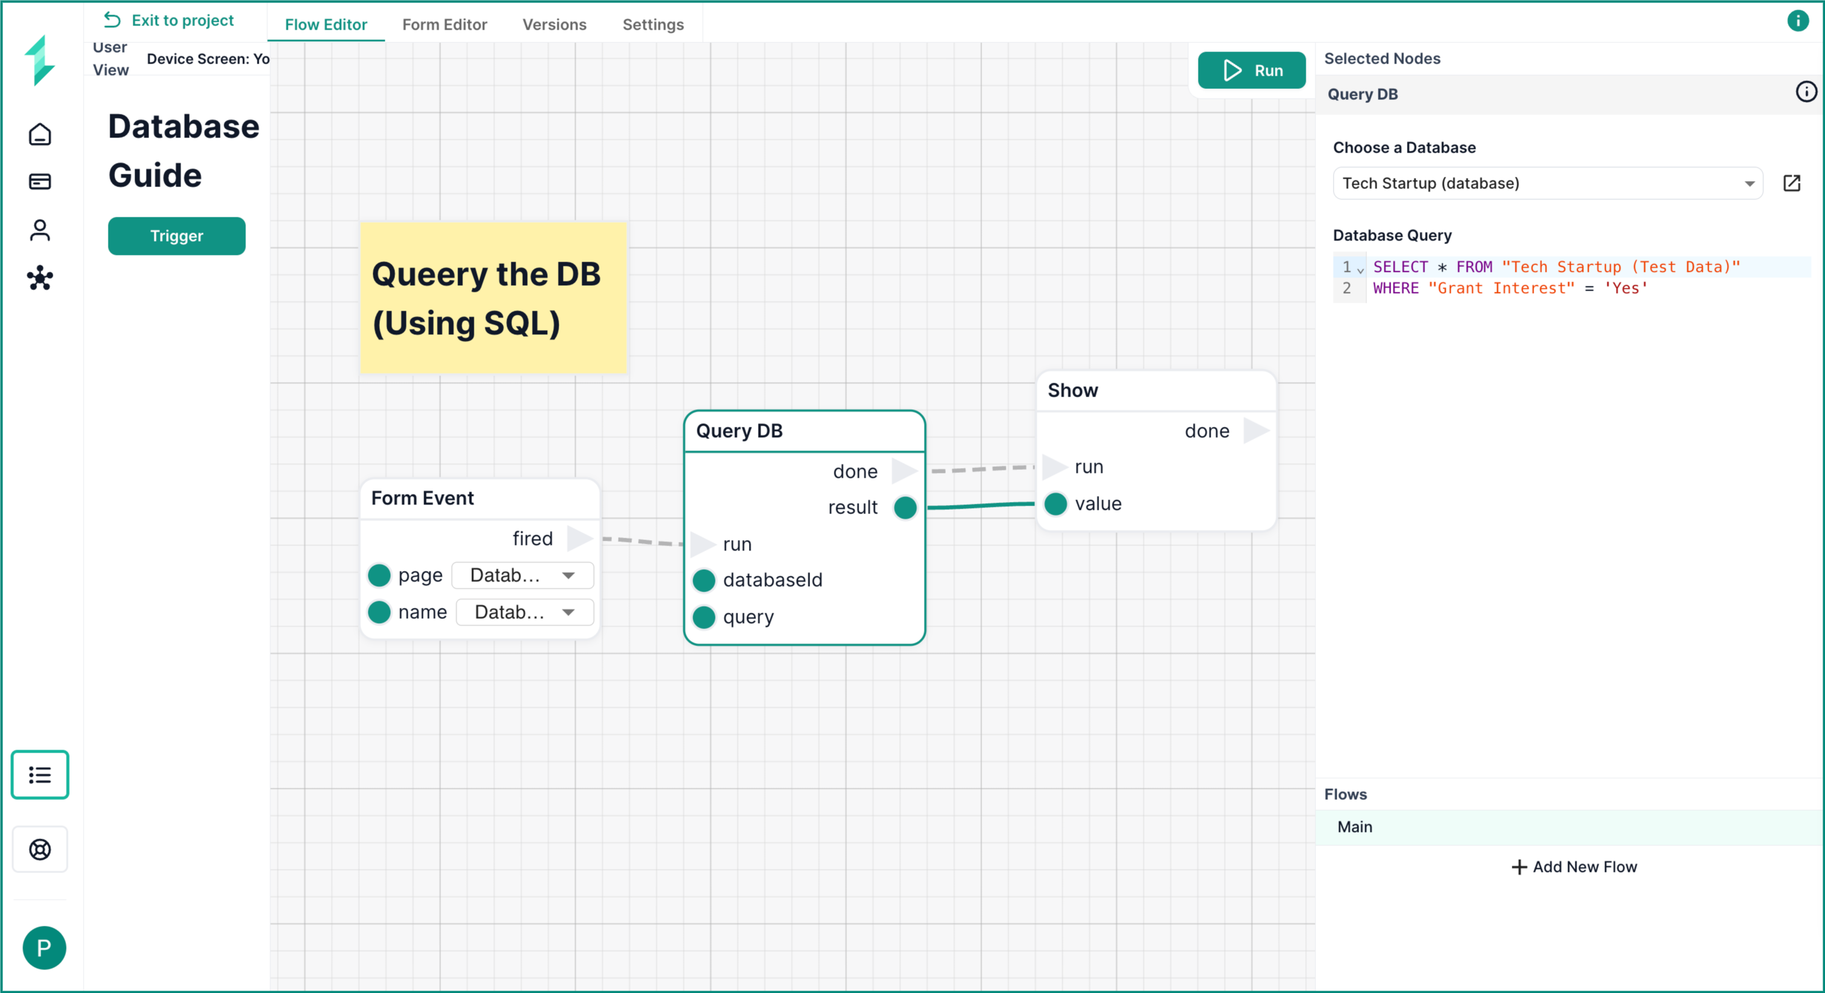This screenshot has height=993, width=1825.
Task: Click the network nodes sidebar icon
Action: tap(39, 278)
